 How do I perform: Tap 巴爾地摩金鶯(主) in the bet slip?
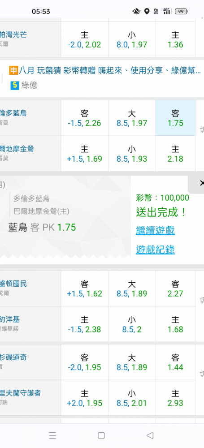(x=42, y=211)
